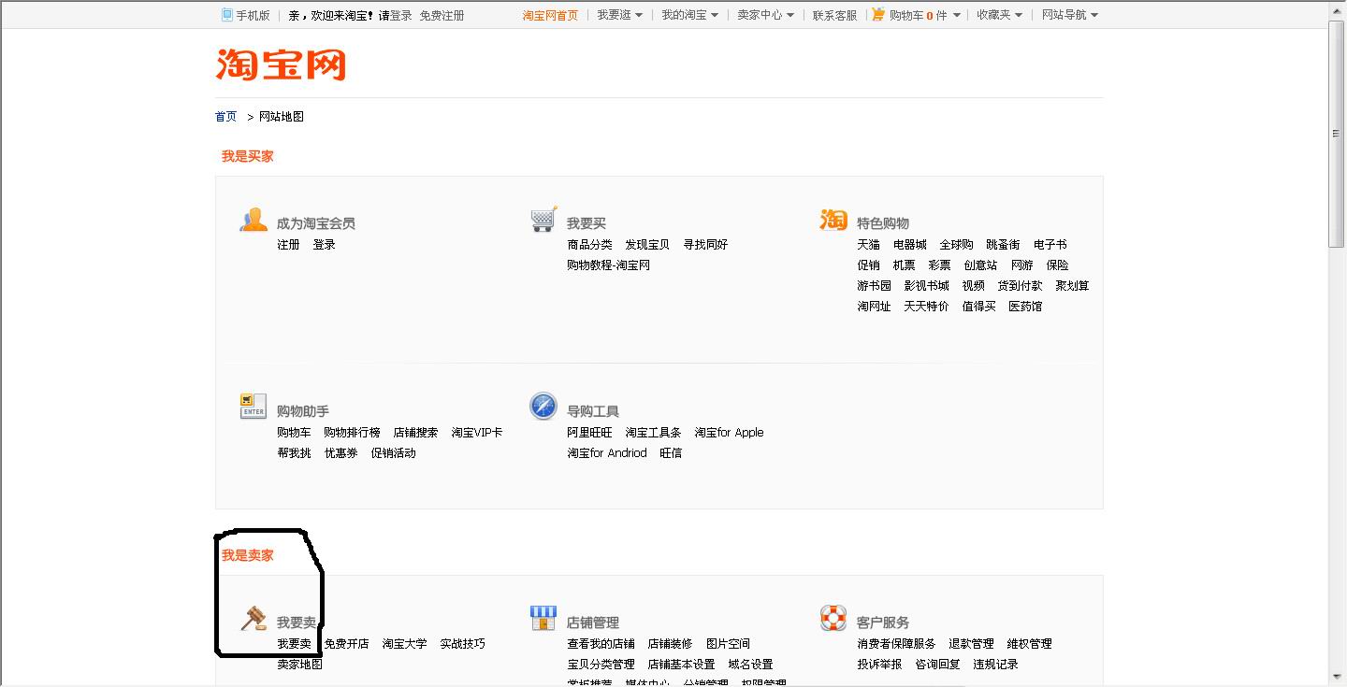Expand the 购物车 dropdown arrow

[957, 15]
